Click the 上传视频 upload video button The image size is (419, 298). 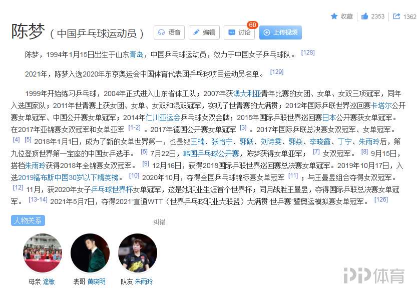[x=280, y=32]
